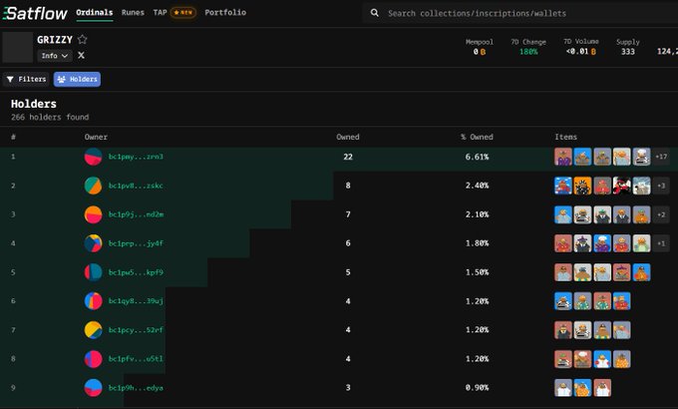Open the Portfolio tab
The width and height of the screenshot is (678, 409).
click(225, 13)
